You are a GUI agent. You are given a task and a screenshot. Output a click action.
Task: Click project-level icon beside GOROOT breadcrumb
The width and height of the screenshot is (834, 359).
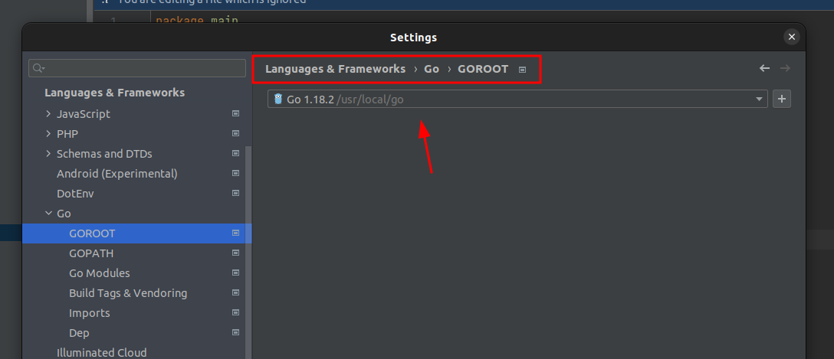[522, 70]
